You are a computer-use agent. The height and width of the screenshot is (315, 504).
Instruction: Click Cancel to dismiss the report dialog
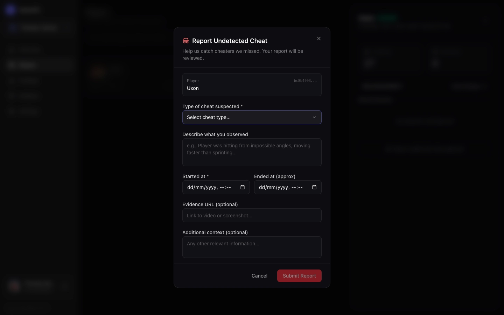point(259,276)
